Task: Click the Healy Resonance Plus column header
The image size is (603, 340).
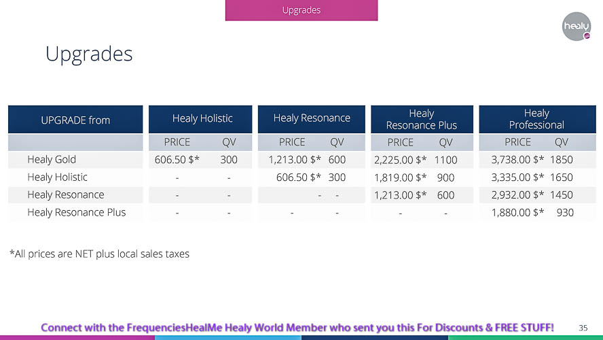Action: click(422, 119)
